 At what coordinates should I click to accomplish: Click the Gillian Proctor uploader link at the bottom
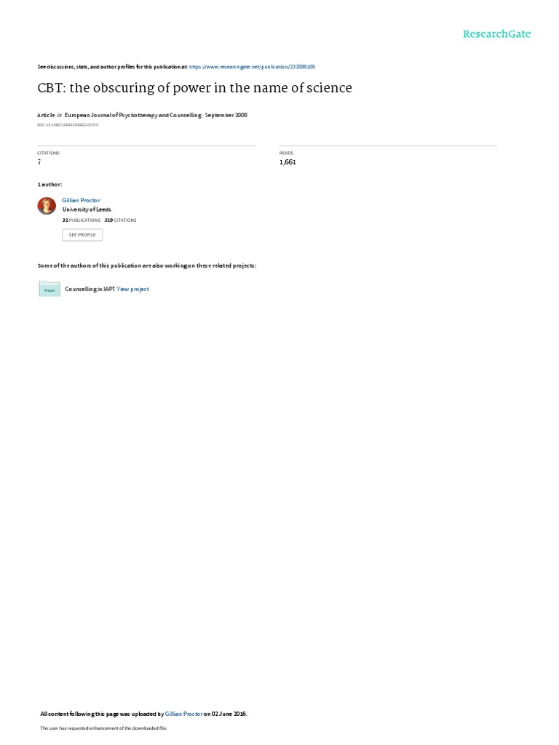tap(183, 714)
